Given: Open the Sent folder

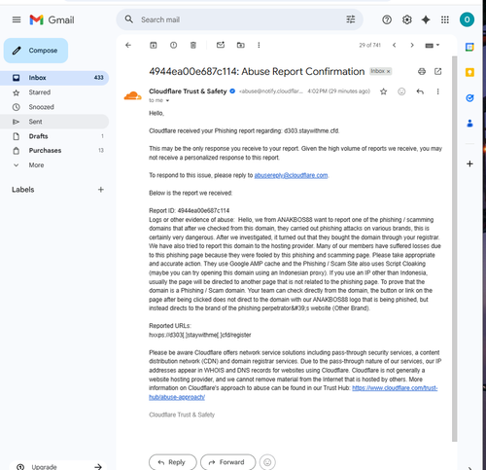Looking at the screenshot, I should (x=54, y=122).
